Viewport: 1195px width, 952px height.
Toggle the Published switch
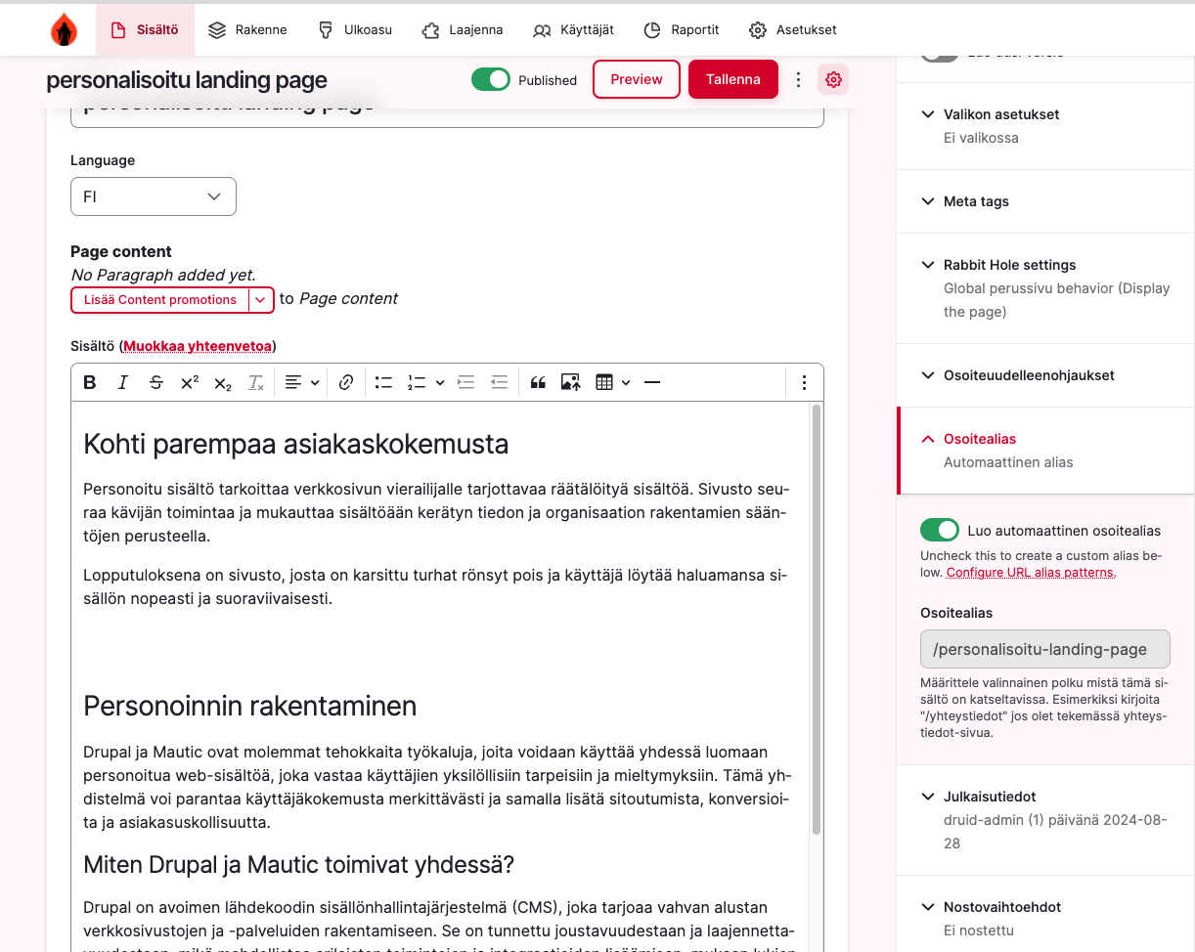tap(491, 79)
